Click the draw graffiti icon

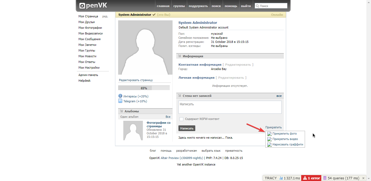269,144
